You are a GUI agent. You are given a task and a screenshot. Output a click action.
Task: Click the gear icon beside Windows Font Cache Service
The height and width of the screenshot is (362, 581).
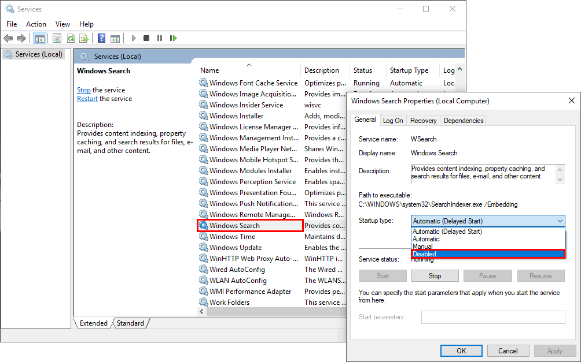click(x=204, y=83)
